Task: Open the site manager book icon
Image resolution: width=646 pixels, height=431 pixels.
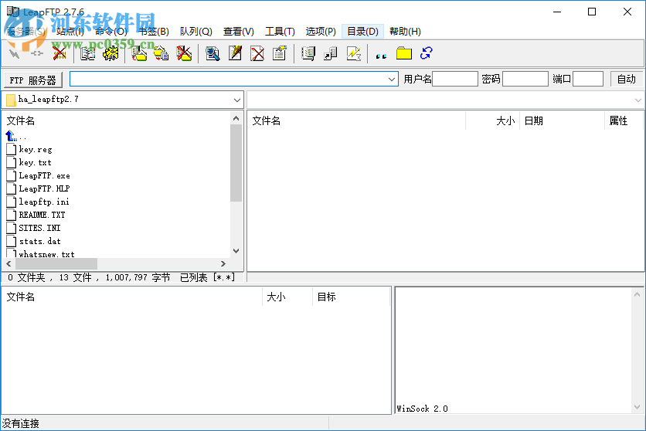Action: click(x=87, y=53)
